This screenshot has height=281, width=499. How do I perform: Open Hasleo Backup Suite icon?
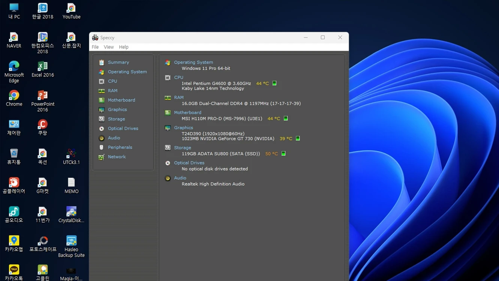[71, 247]
